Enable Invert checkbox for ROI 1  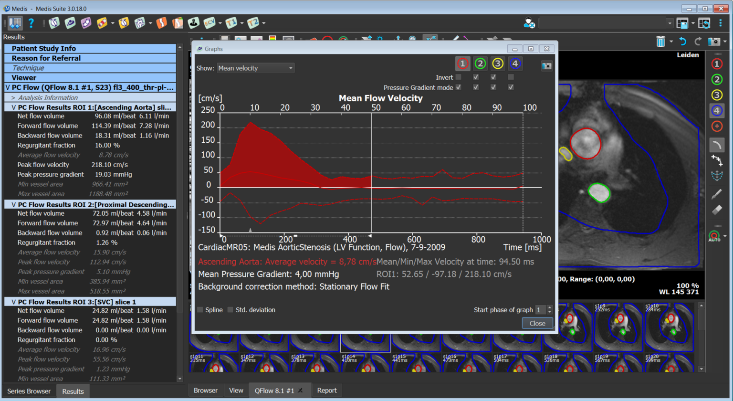coord(459,77)
